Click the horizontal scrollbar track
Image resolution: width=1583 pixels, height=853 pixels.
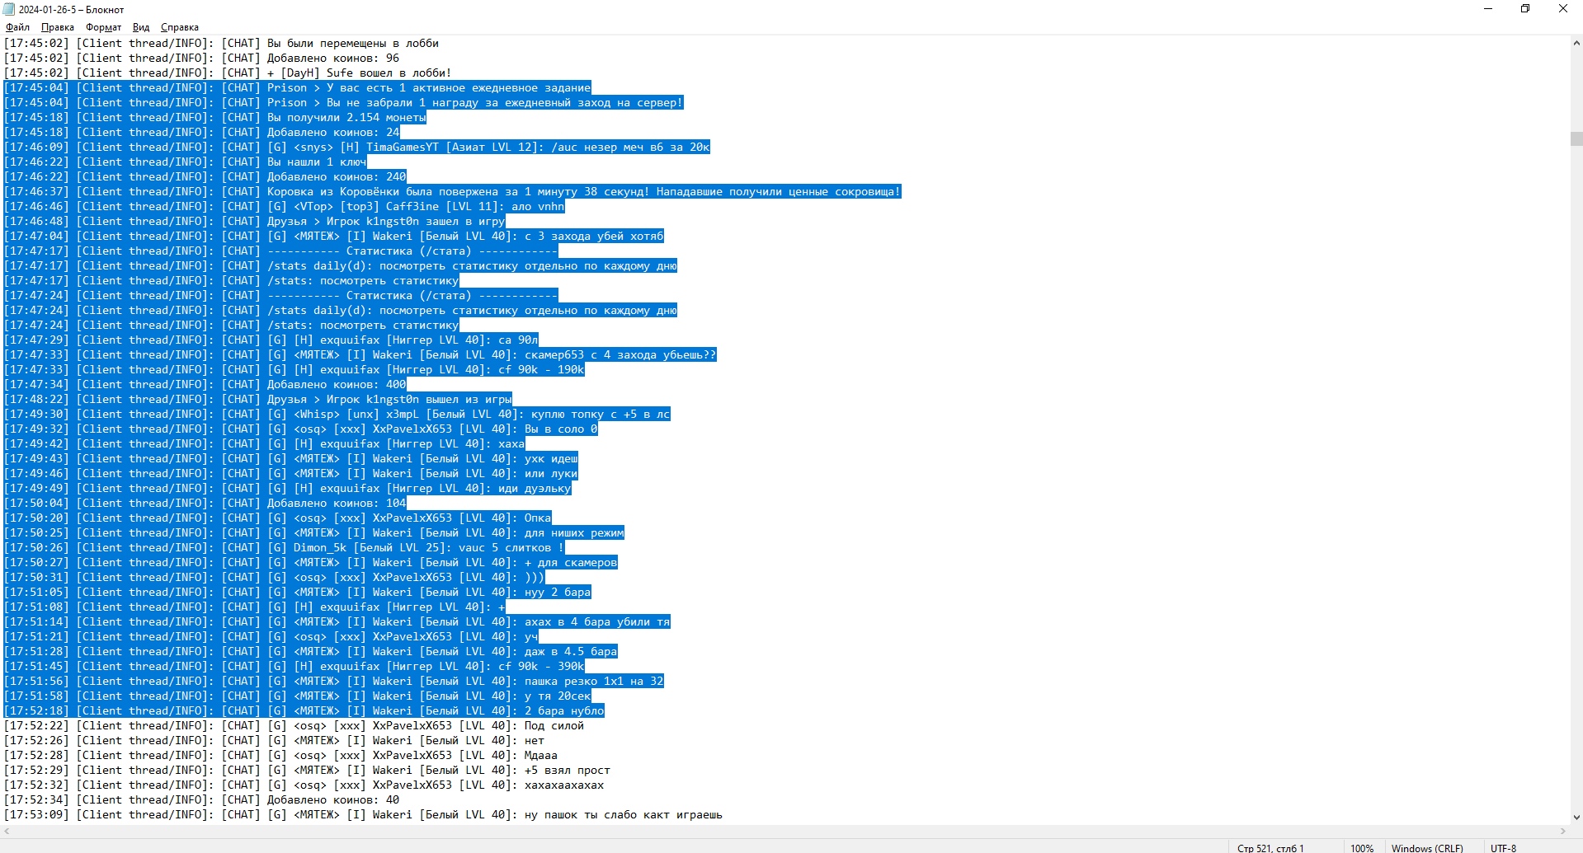[x=784, y=832]
